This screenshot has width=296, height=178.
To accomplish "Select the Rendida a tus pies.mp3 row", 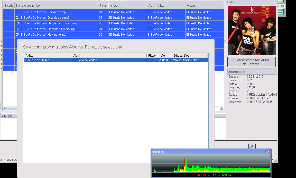I will (113, 29).
